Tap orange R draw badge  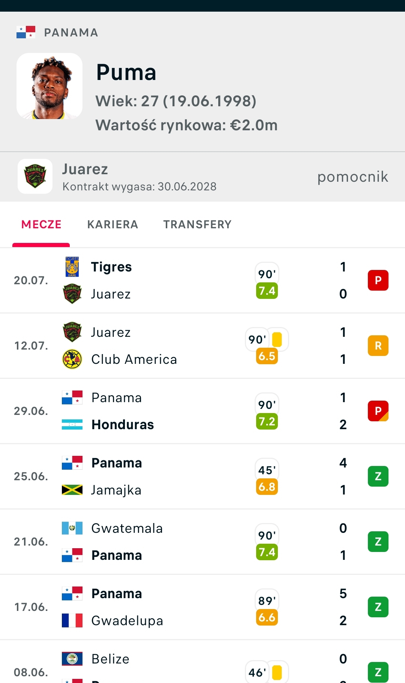[x=378, y=346]
